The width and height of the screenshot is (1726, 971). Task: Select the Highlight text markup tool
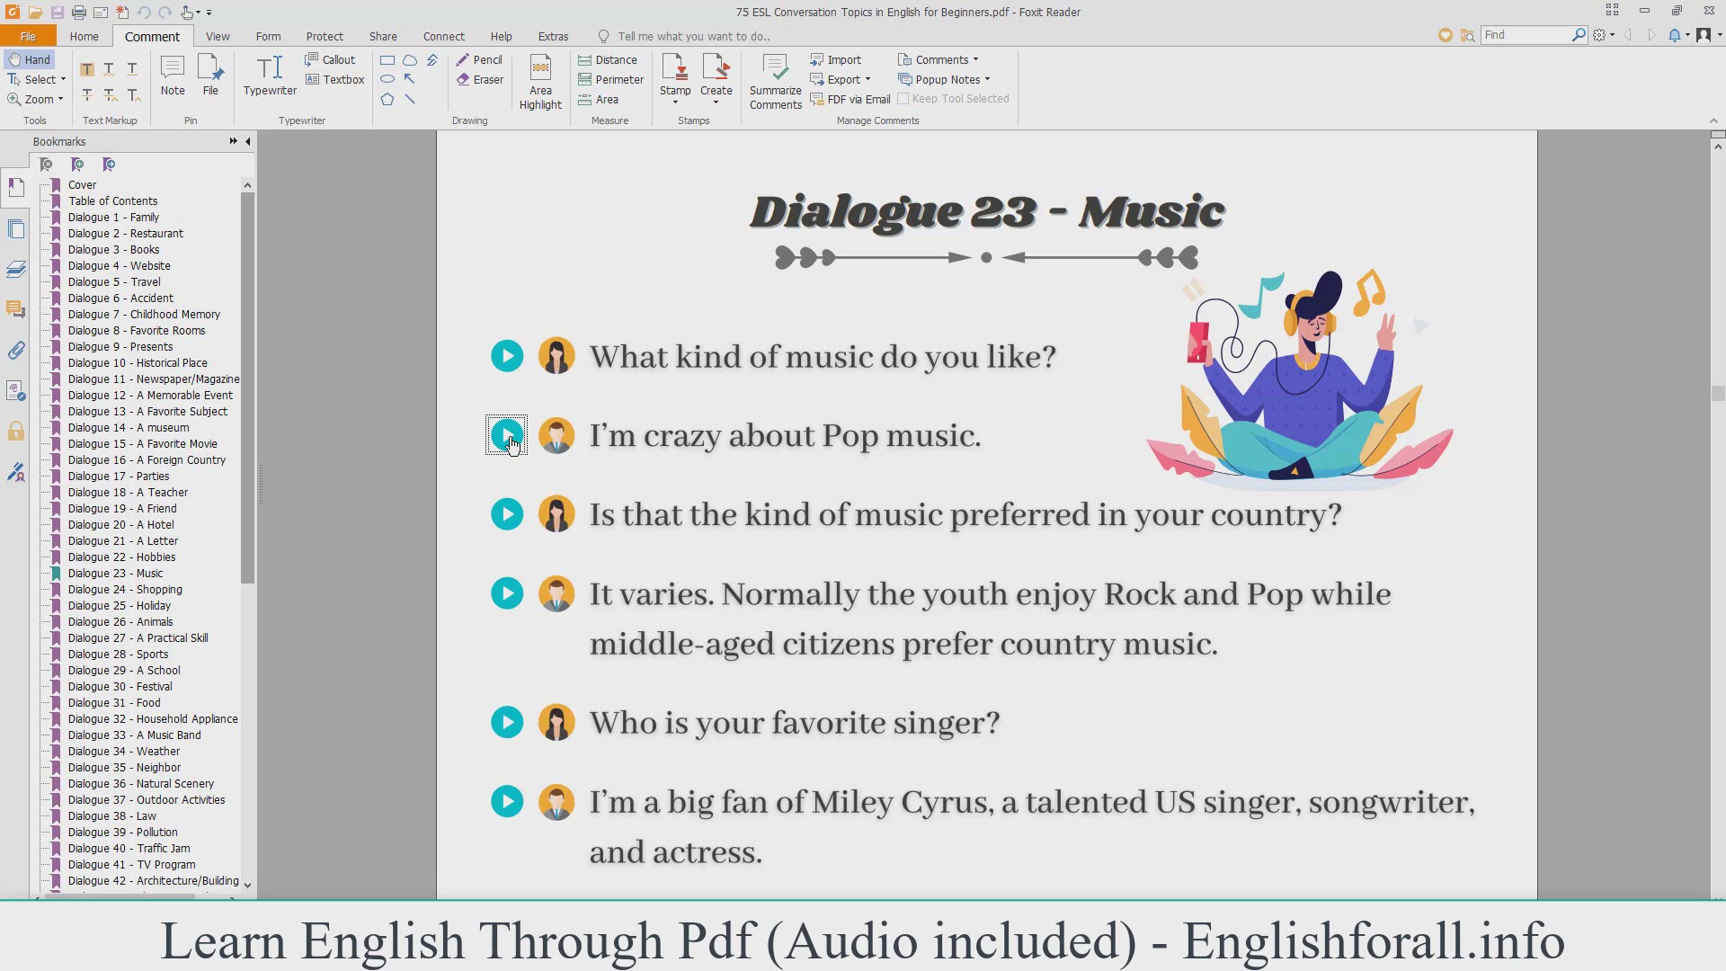click(87, 69)
